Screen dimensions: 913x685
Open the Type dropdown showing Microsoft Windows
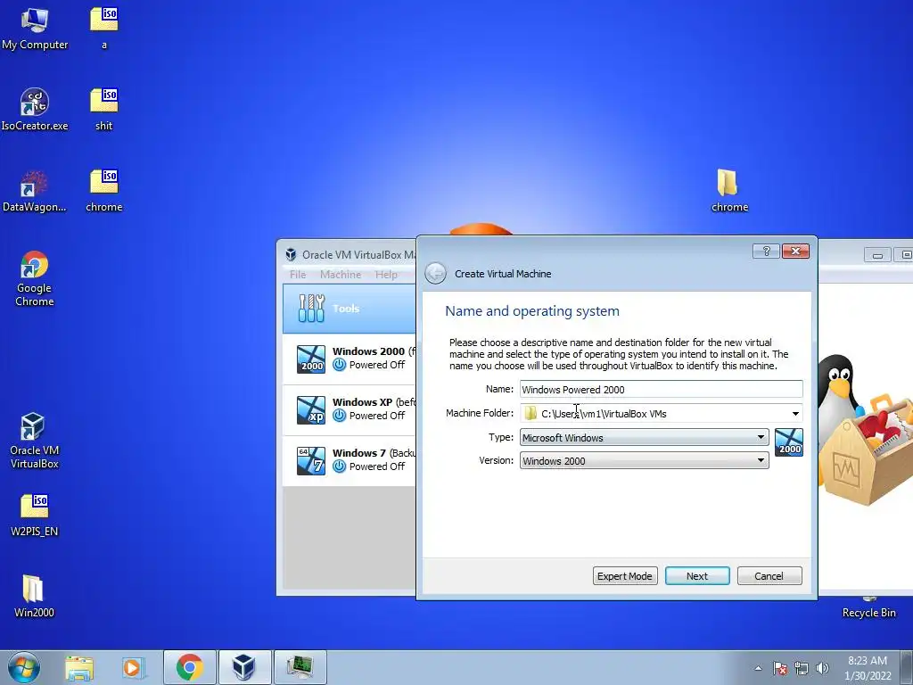[644, 437]
